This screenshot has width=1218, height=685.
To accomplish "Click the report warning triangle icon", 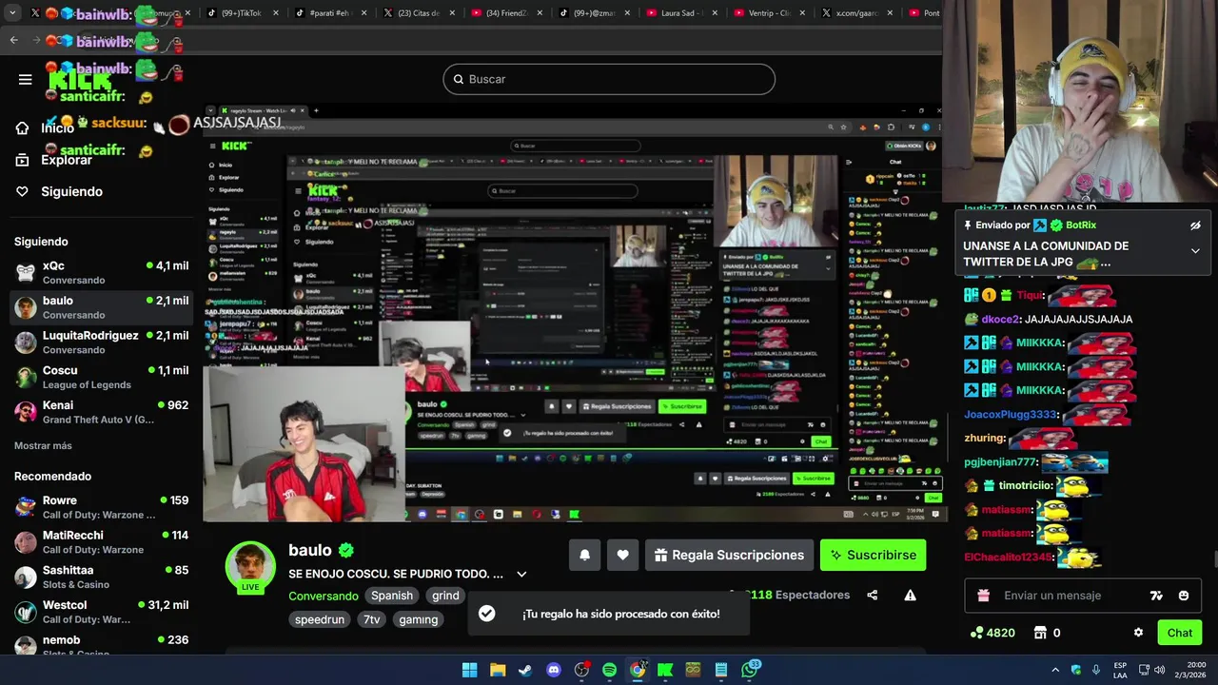I will [910, 595].
